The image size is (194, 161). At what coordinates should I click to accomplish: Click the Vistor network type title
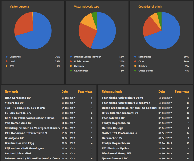pos(87,7)
